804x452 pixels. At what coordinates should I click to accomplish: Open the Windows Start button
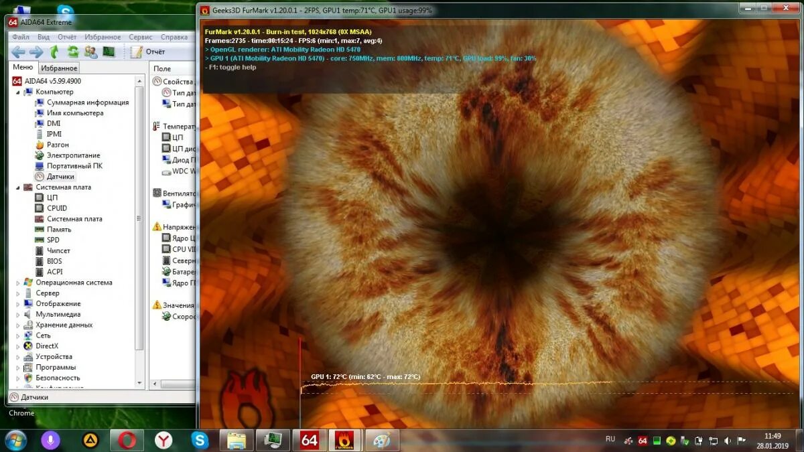(15, 440)
